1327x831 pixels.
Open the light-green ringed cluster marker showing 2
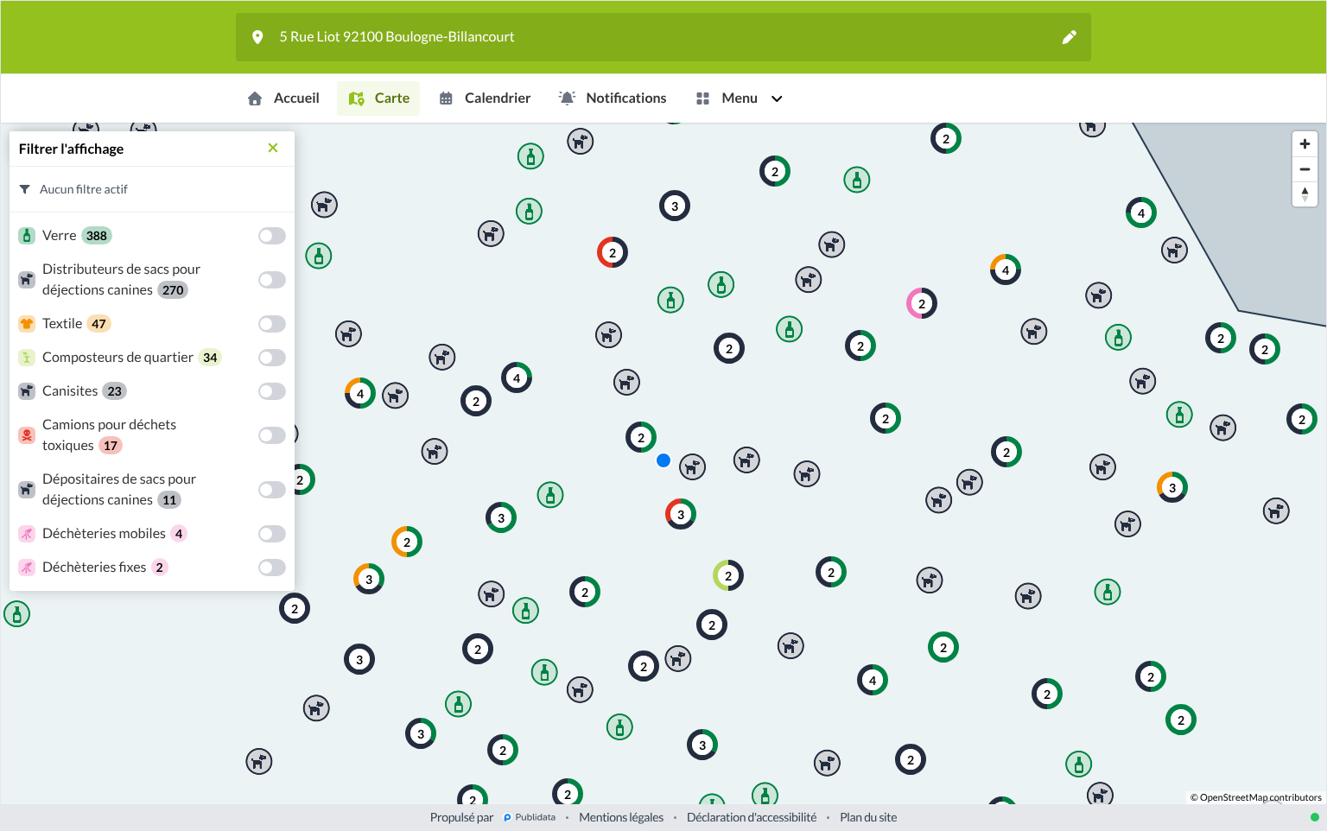tap(728, 575)
